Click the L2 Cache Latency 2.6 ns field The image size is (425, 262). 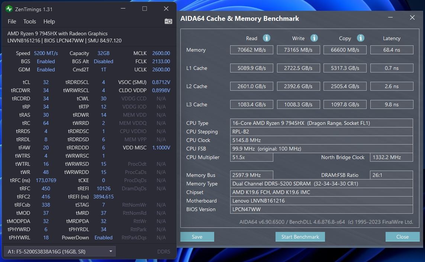[392, 86]
